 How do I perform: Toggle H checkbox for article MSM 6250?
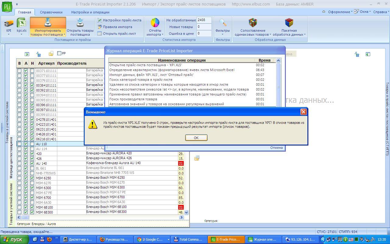[32, 178]
